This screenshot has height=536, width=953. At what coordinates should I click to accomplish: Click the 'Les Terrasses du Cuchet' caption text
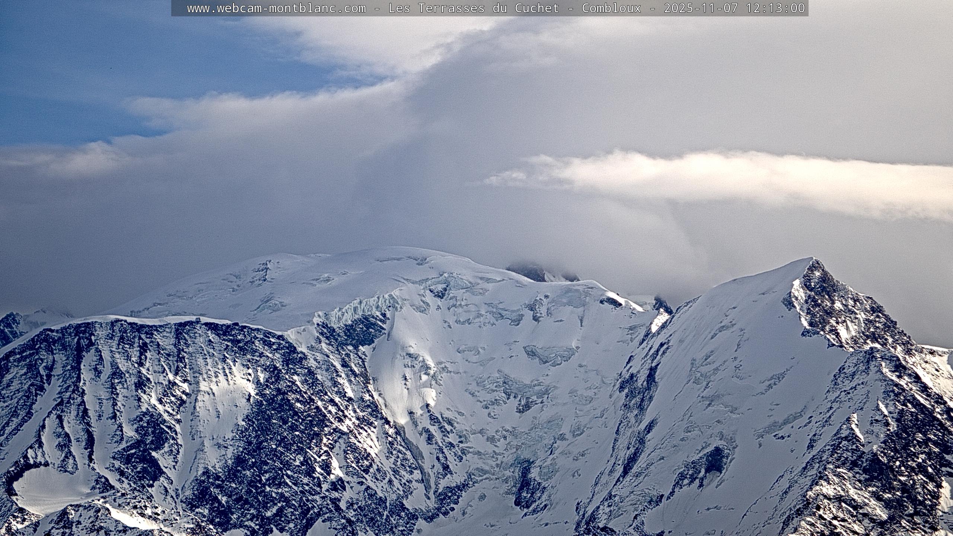[474, 8]
